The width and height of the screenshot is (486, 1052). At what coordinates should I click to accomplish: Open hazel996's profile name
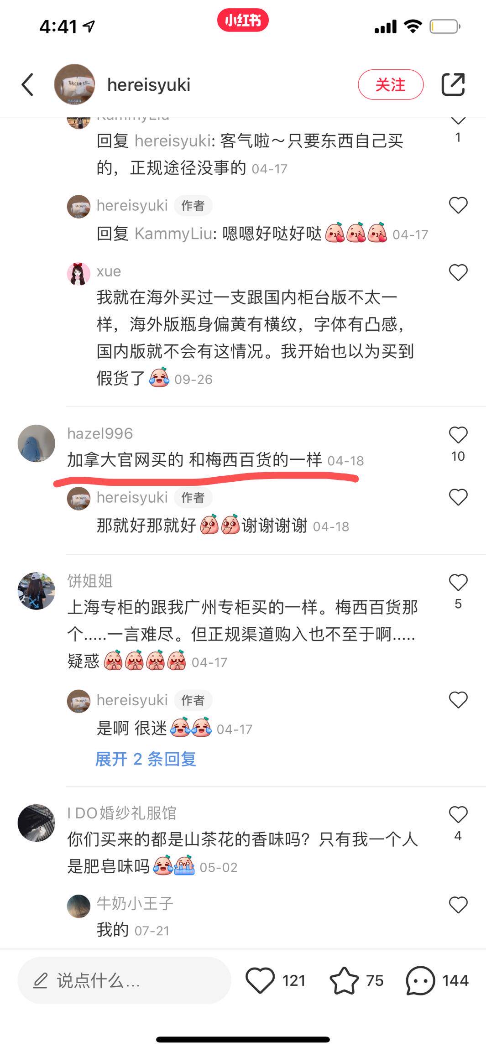100,433
